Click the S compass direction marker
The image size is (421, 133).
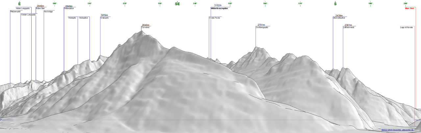point(335,4)
